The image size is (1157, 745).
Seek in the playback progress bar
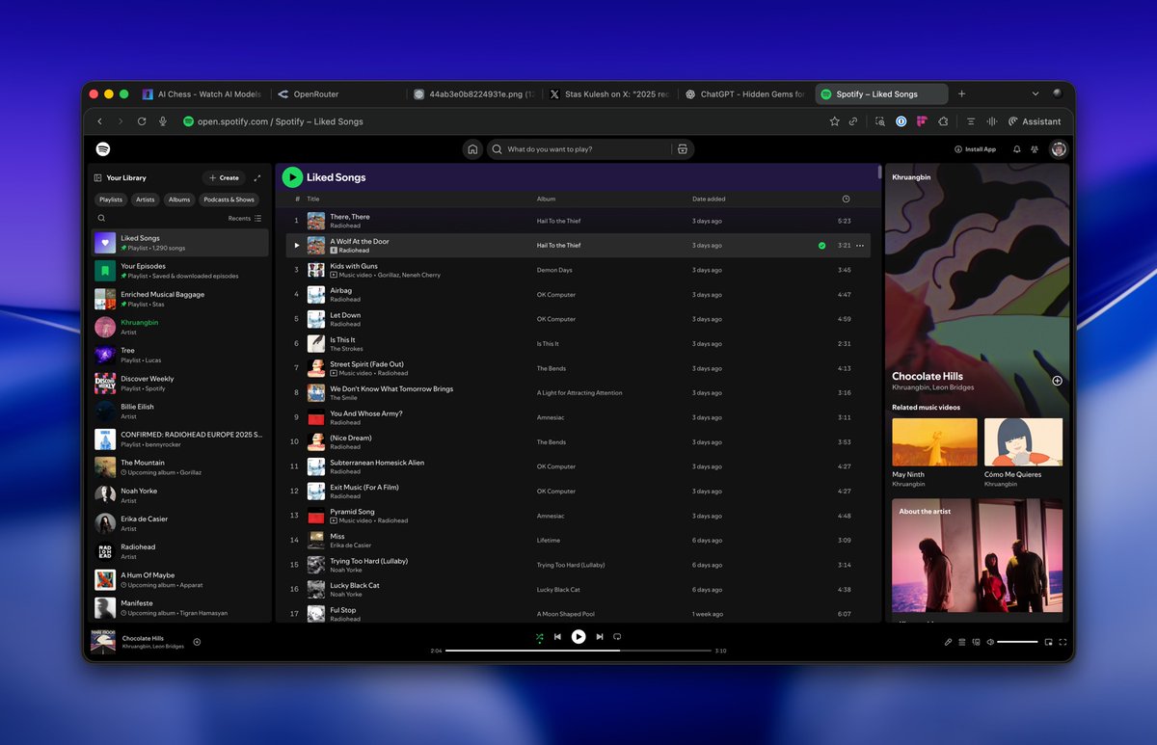(x=578, y=651)
